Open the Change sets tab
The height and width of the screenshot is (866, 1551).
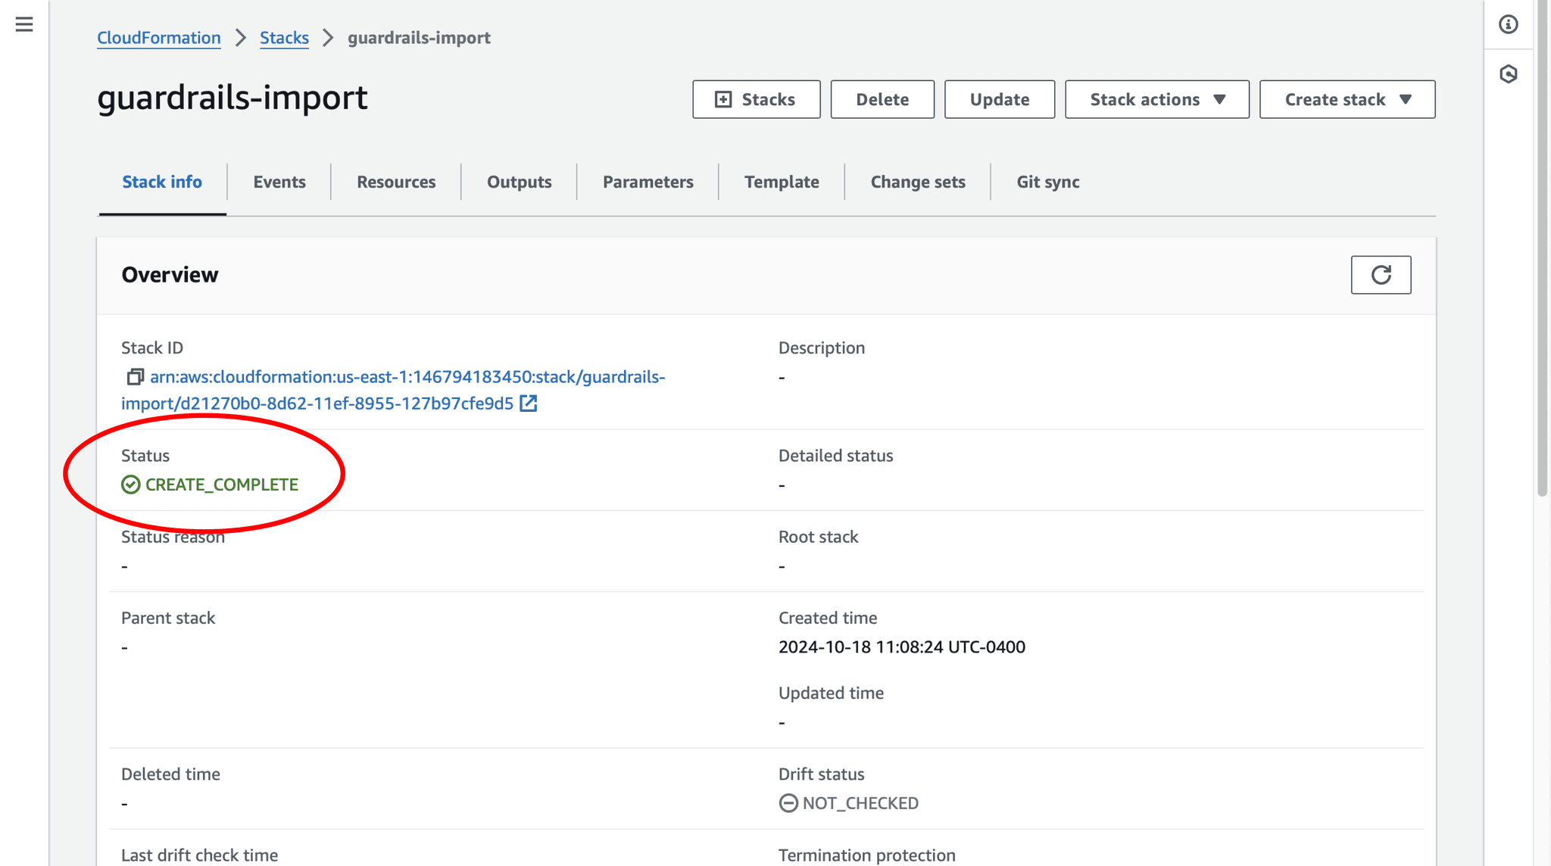pyautogui.click(x=918, y=182)
